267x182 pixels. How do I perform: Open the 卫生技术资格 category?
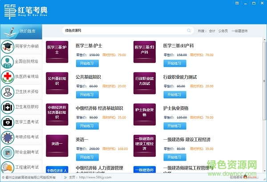point(7,92)
